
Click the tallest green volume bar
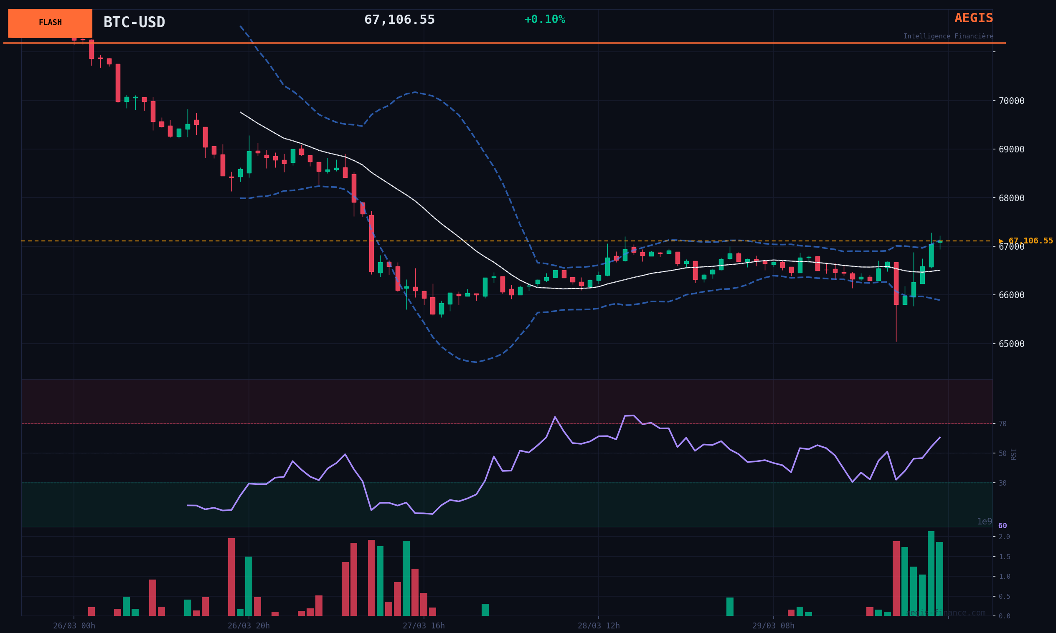(x=931, y=573)
